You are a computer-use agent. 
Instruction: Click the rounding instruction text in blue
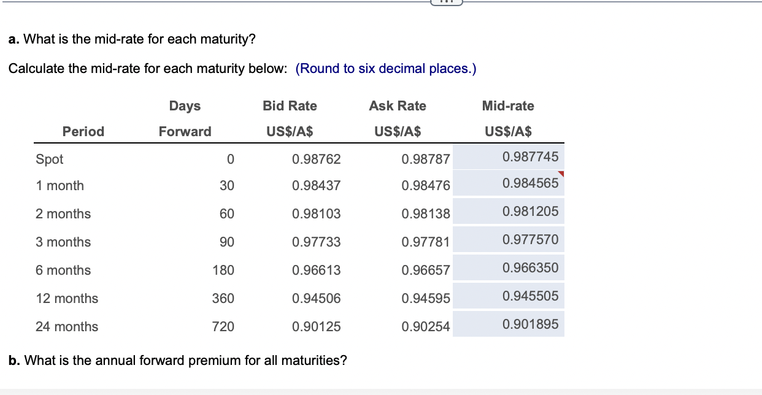click(386, 69)
